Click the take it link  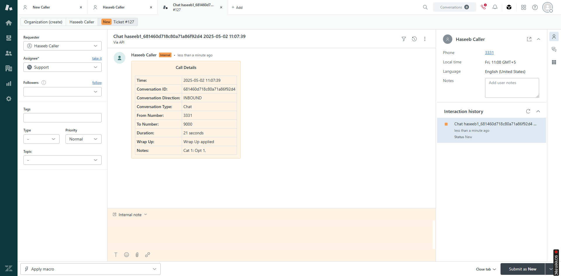coord(97,58)
